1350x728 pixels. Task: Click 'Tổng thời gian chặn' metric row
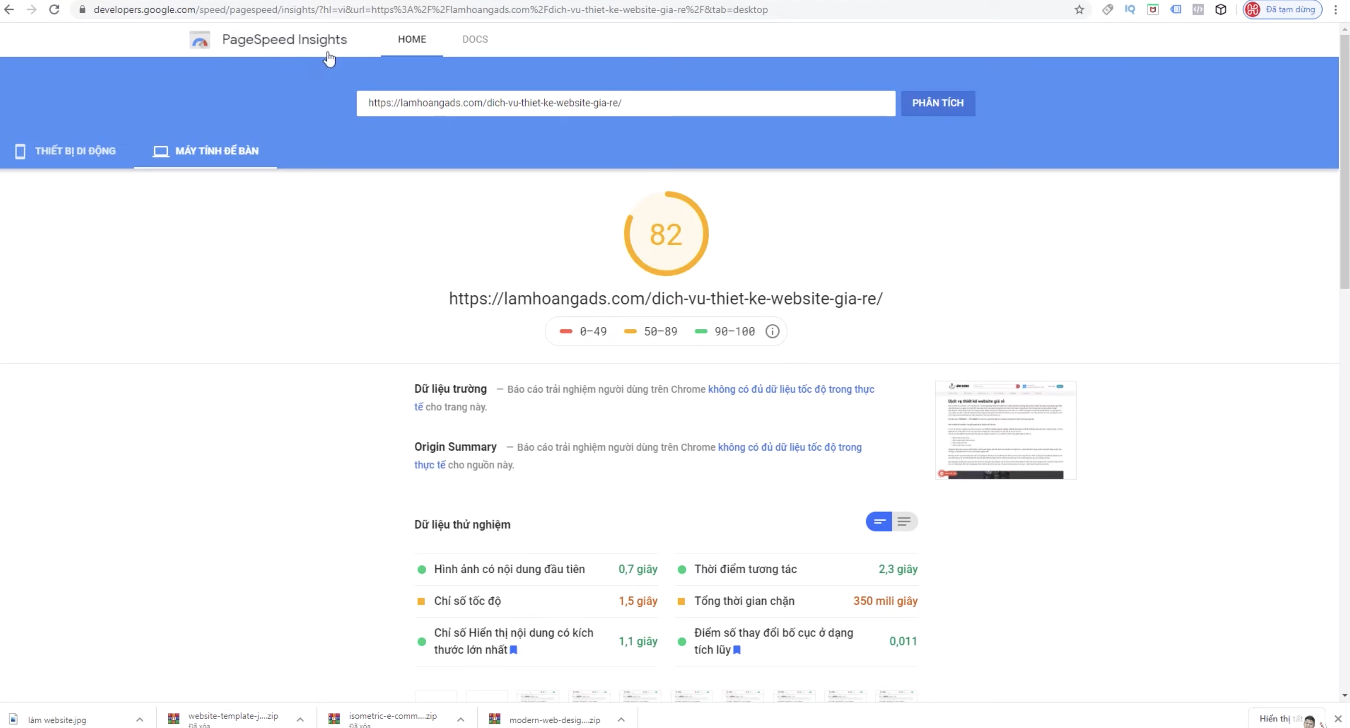click(796, 601)
